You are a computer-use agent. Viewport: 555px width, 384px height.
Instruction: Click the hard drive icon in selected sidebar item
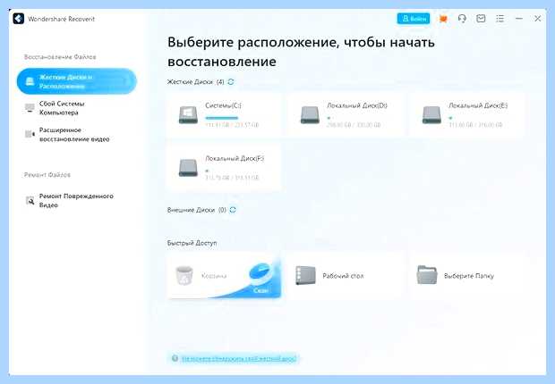pyautogui.click(x=30, y=81)
